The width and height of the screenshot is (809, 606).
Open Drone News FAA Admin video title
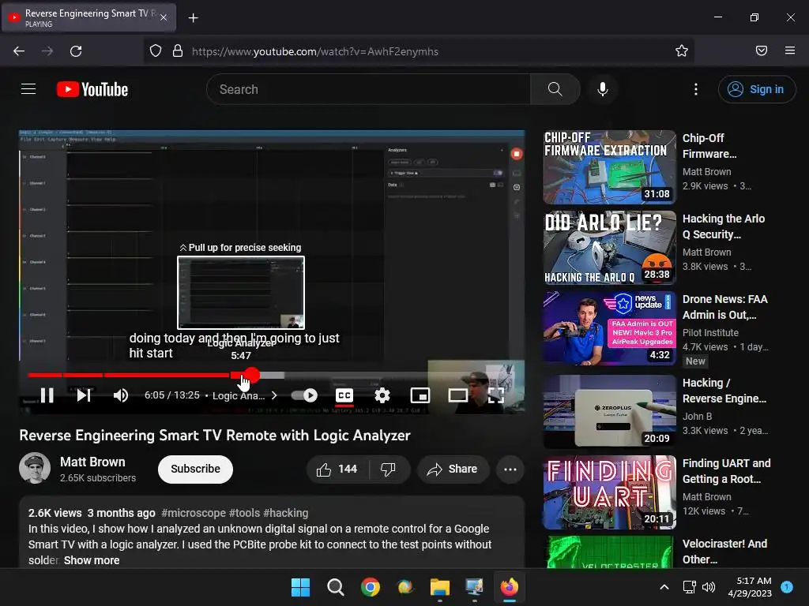725,307
